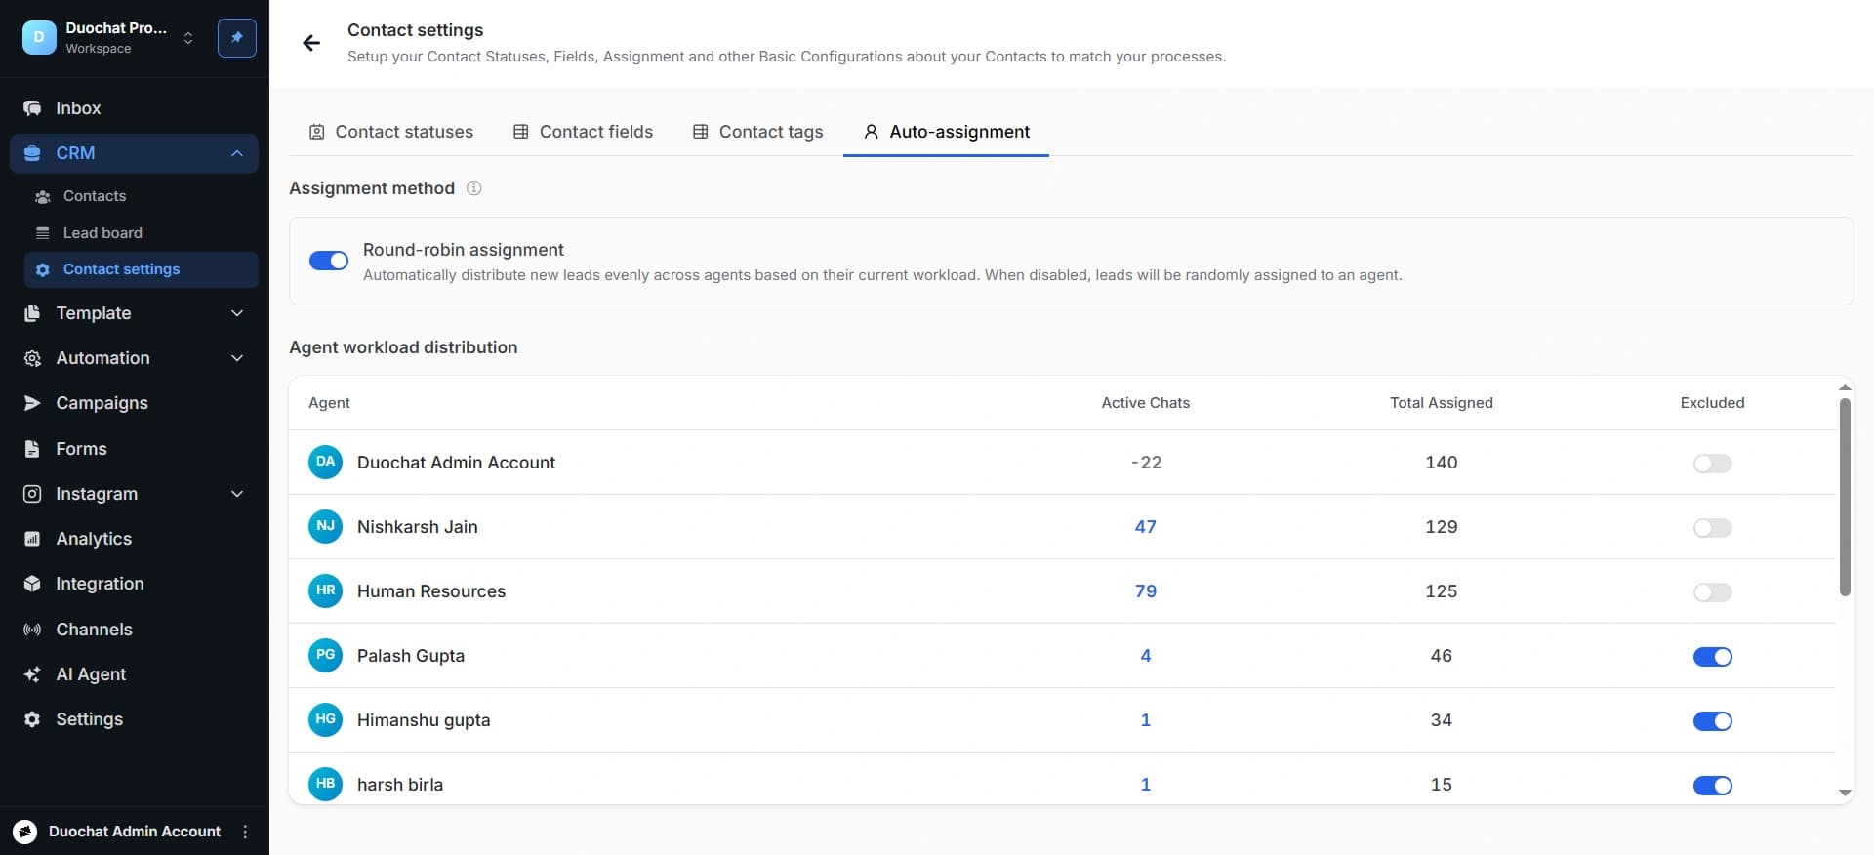
Task: Click the Active Chats column header
Action: pyautogui.click(x=1146, y=403)
